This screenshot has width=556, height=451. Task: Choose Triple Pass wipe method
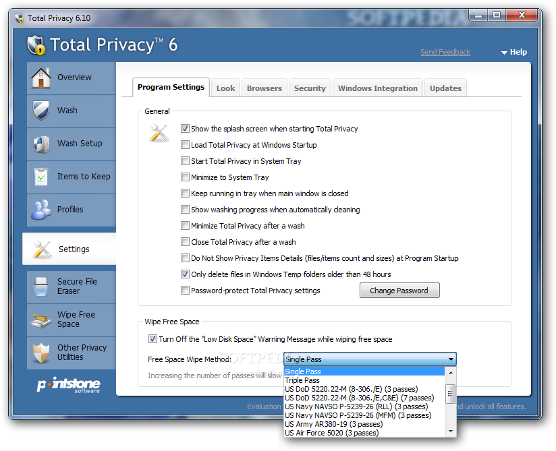[x=364, y=380]
